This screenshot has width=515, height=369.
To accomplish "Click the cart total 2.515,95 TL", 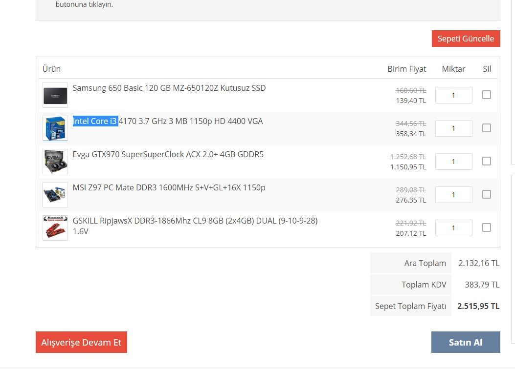I will pyautogui.click(x=478, y=306).
